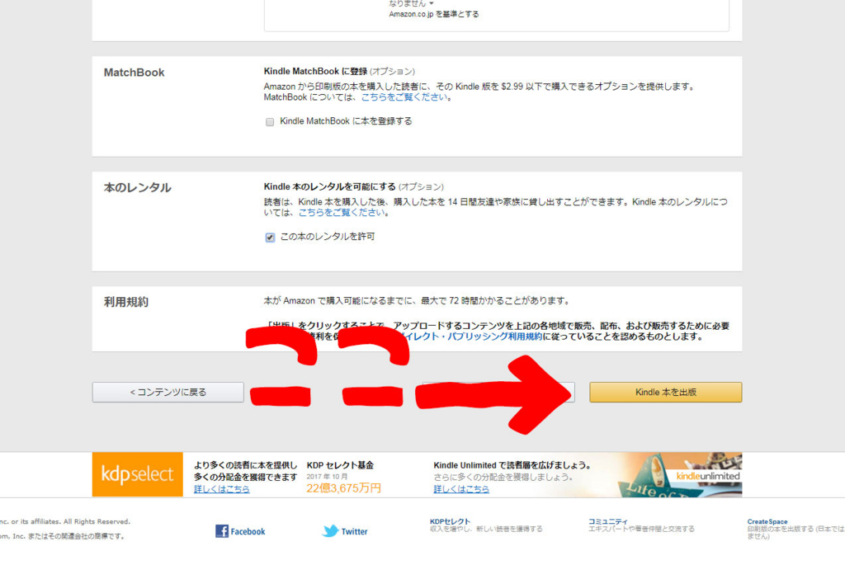Click the 利用規約 section heading
845x565 pixels.
click(x=126, y=302)
